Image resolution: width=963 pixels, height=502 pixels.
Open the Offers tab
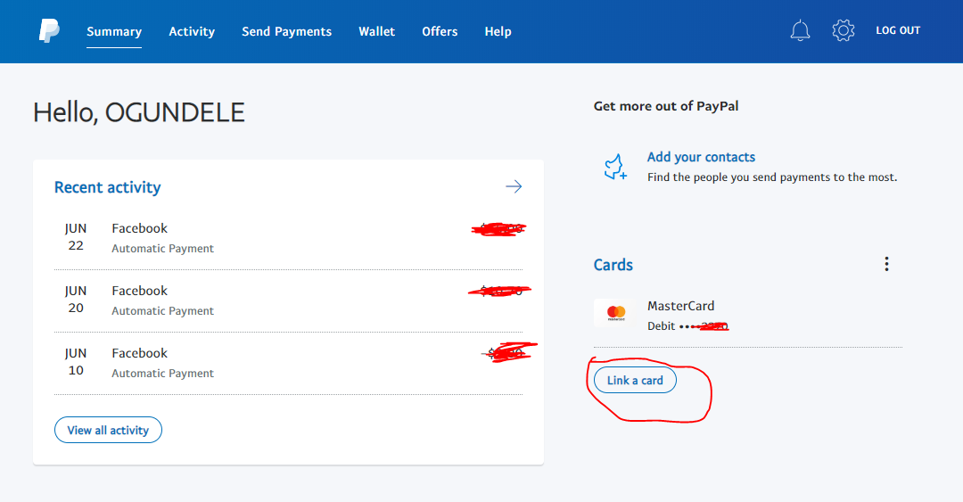coord(440,31)
